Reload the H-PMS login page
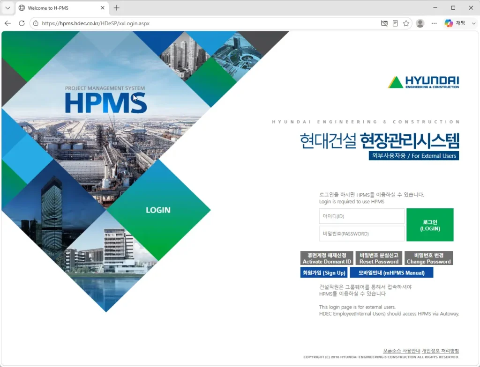 (x=22, y=23)
